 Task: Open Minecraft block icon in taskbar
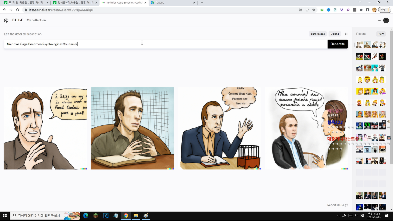[x=96, y=215]
